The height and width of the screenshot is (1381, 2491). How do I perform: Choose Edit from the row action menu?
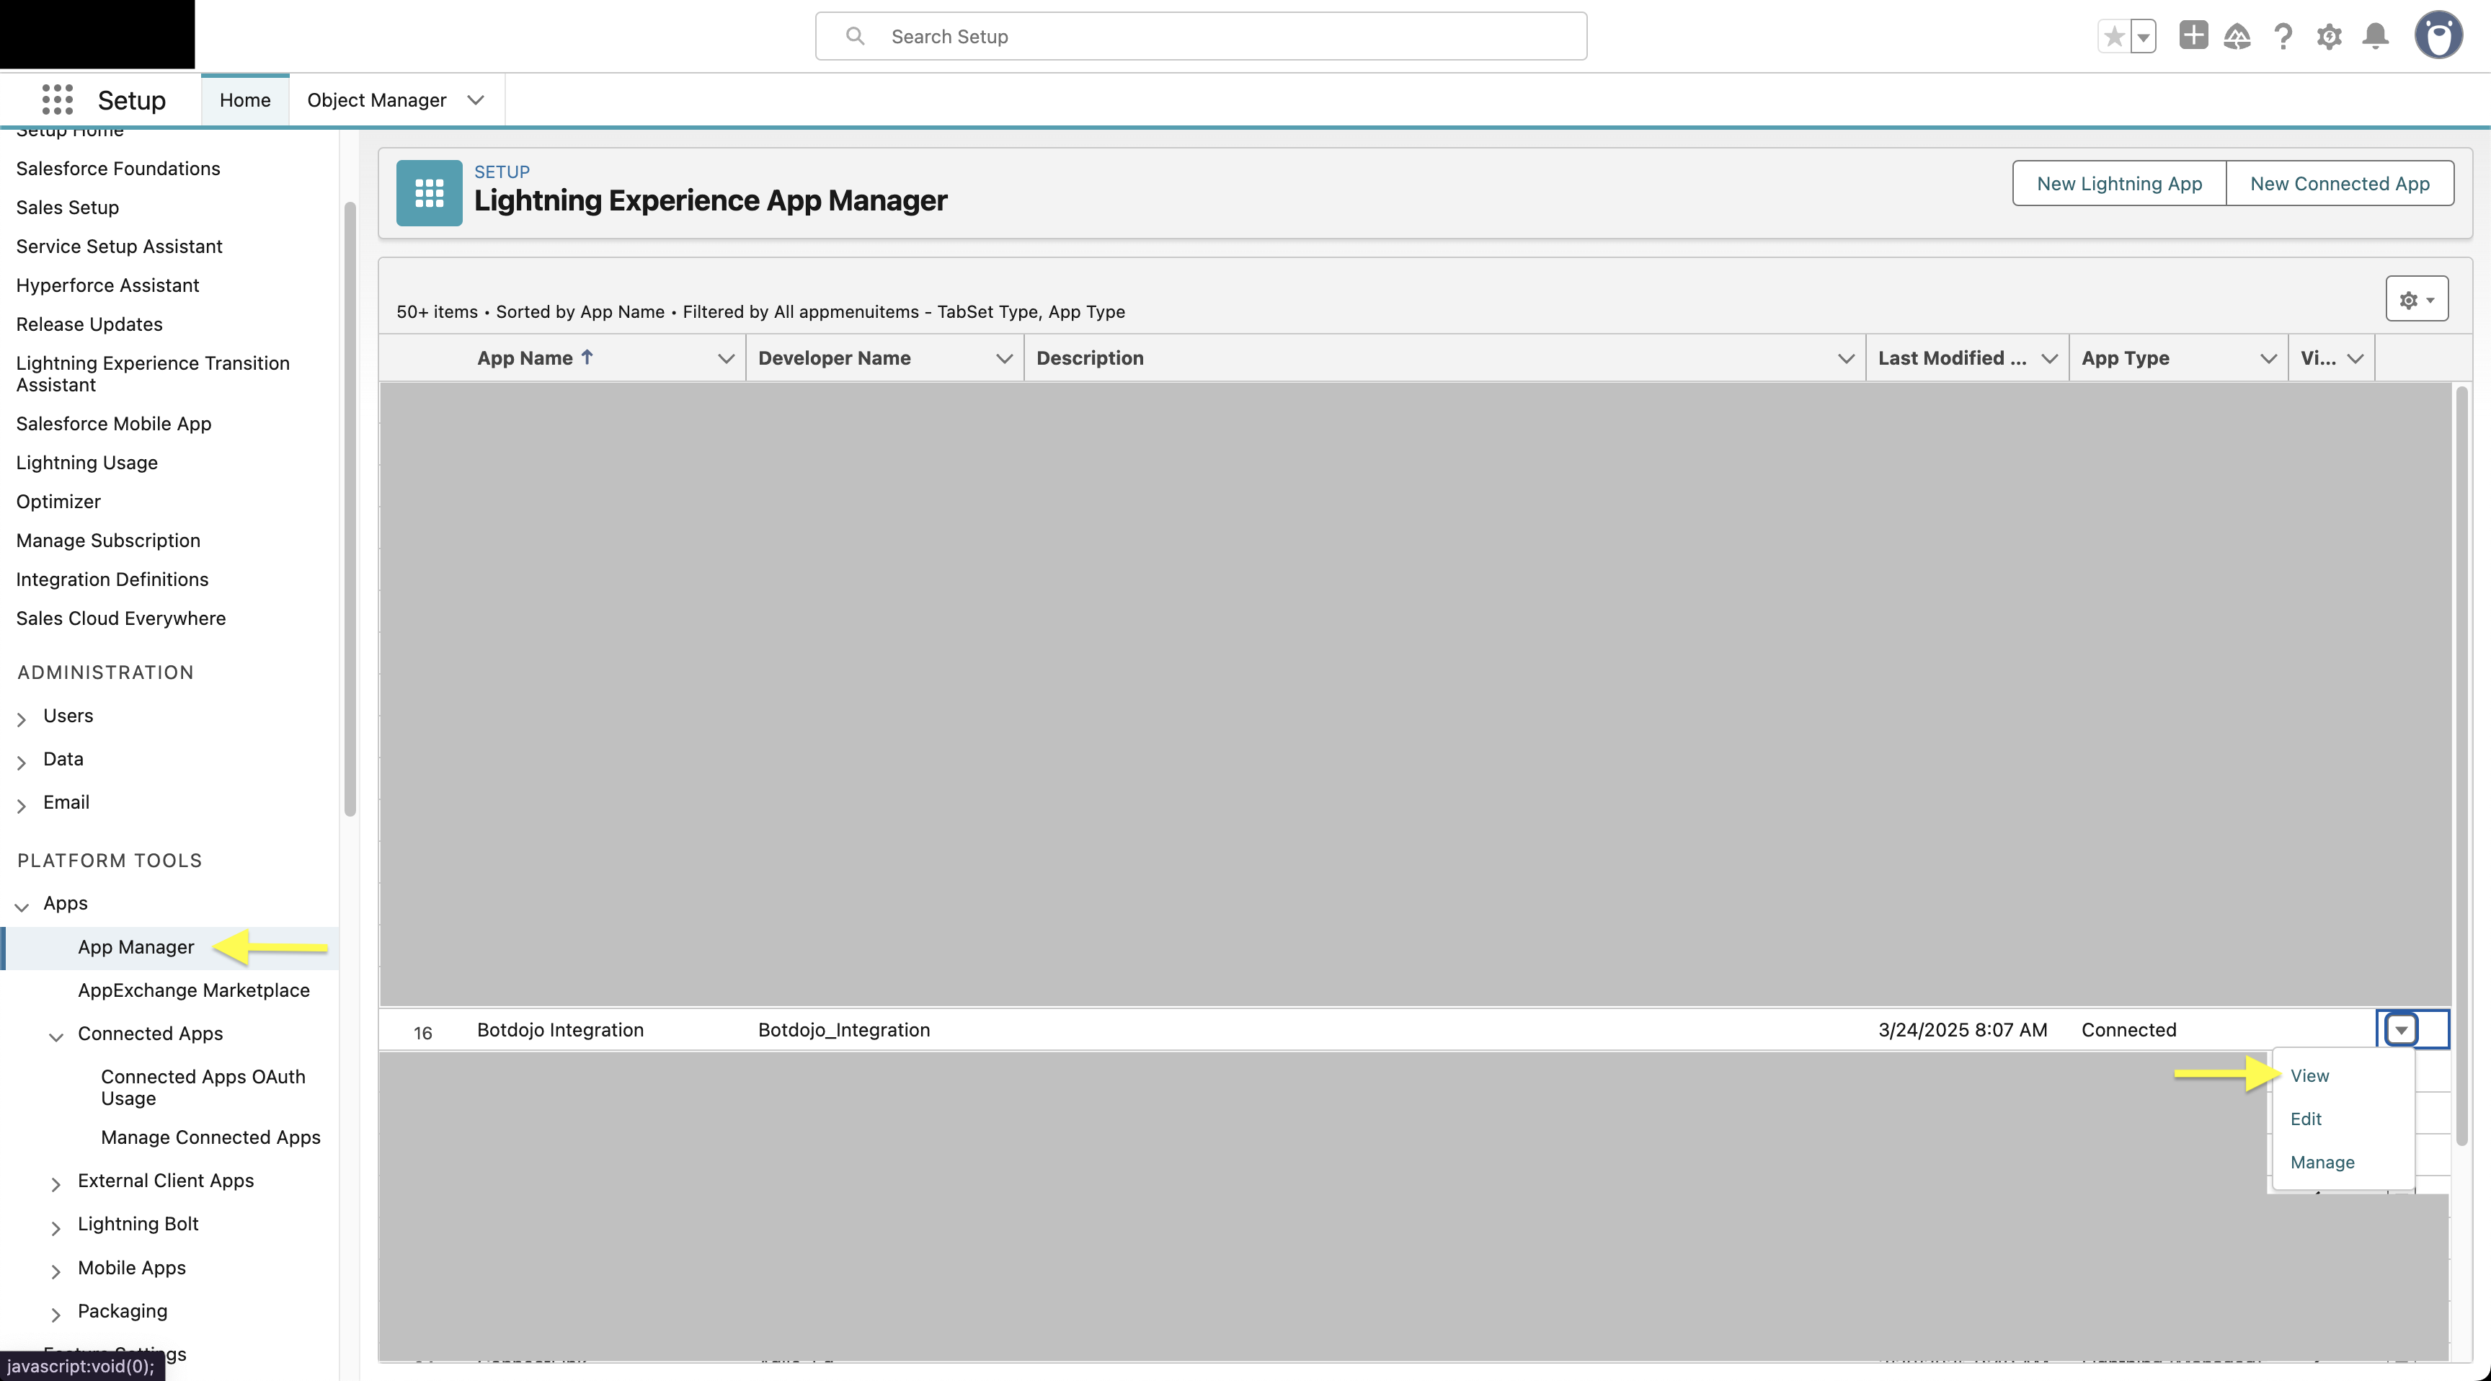[x=2305, y=1119]
